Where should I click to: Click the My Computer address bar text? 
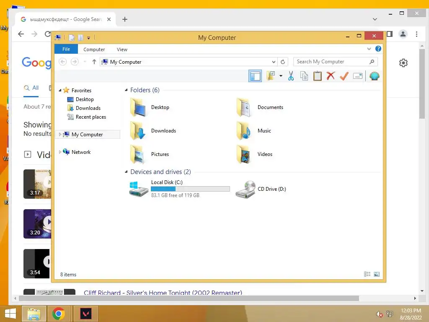pos(126,62)
